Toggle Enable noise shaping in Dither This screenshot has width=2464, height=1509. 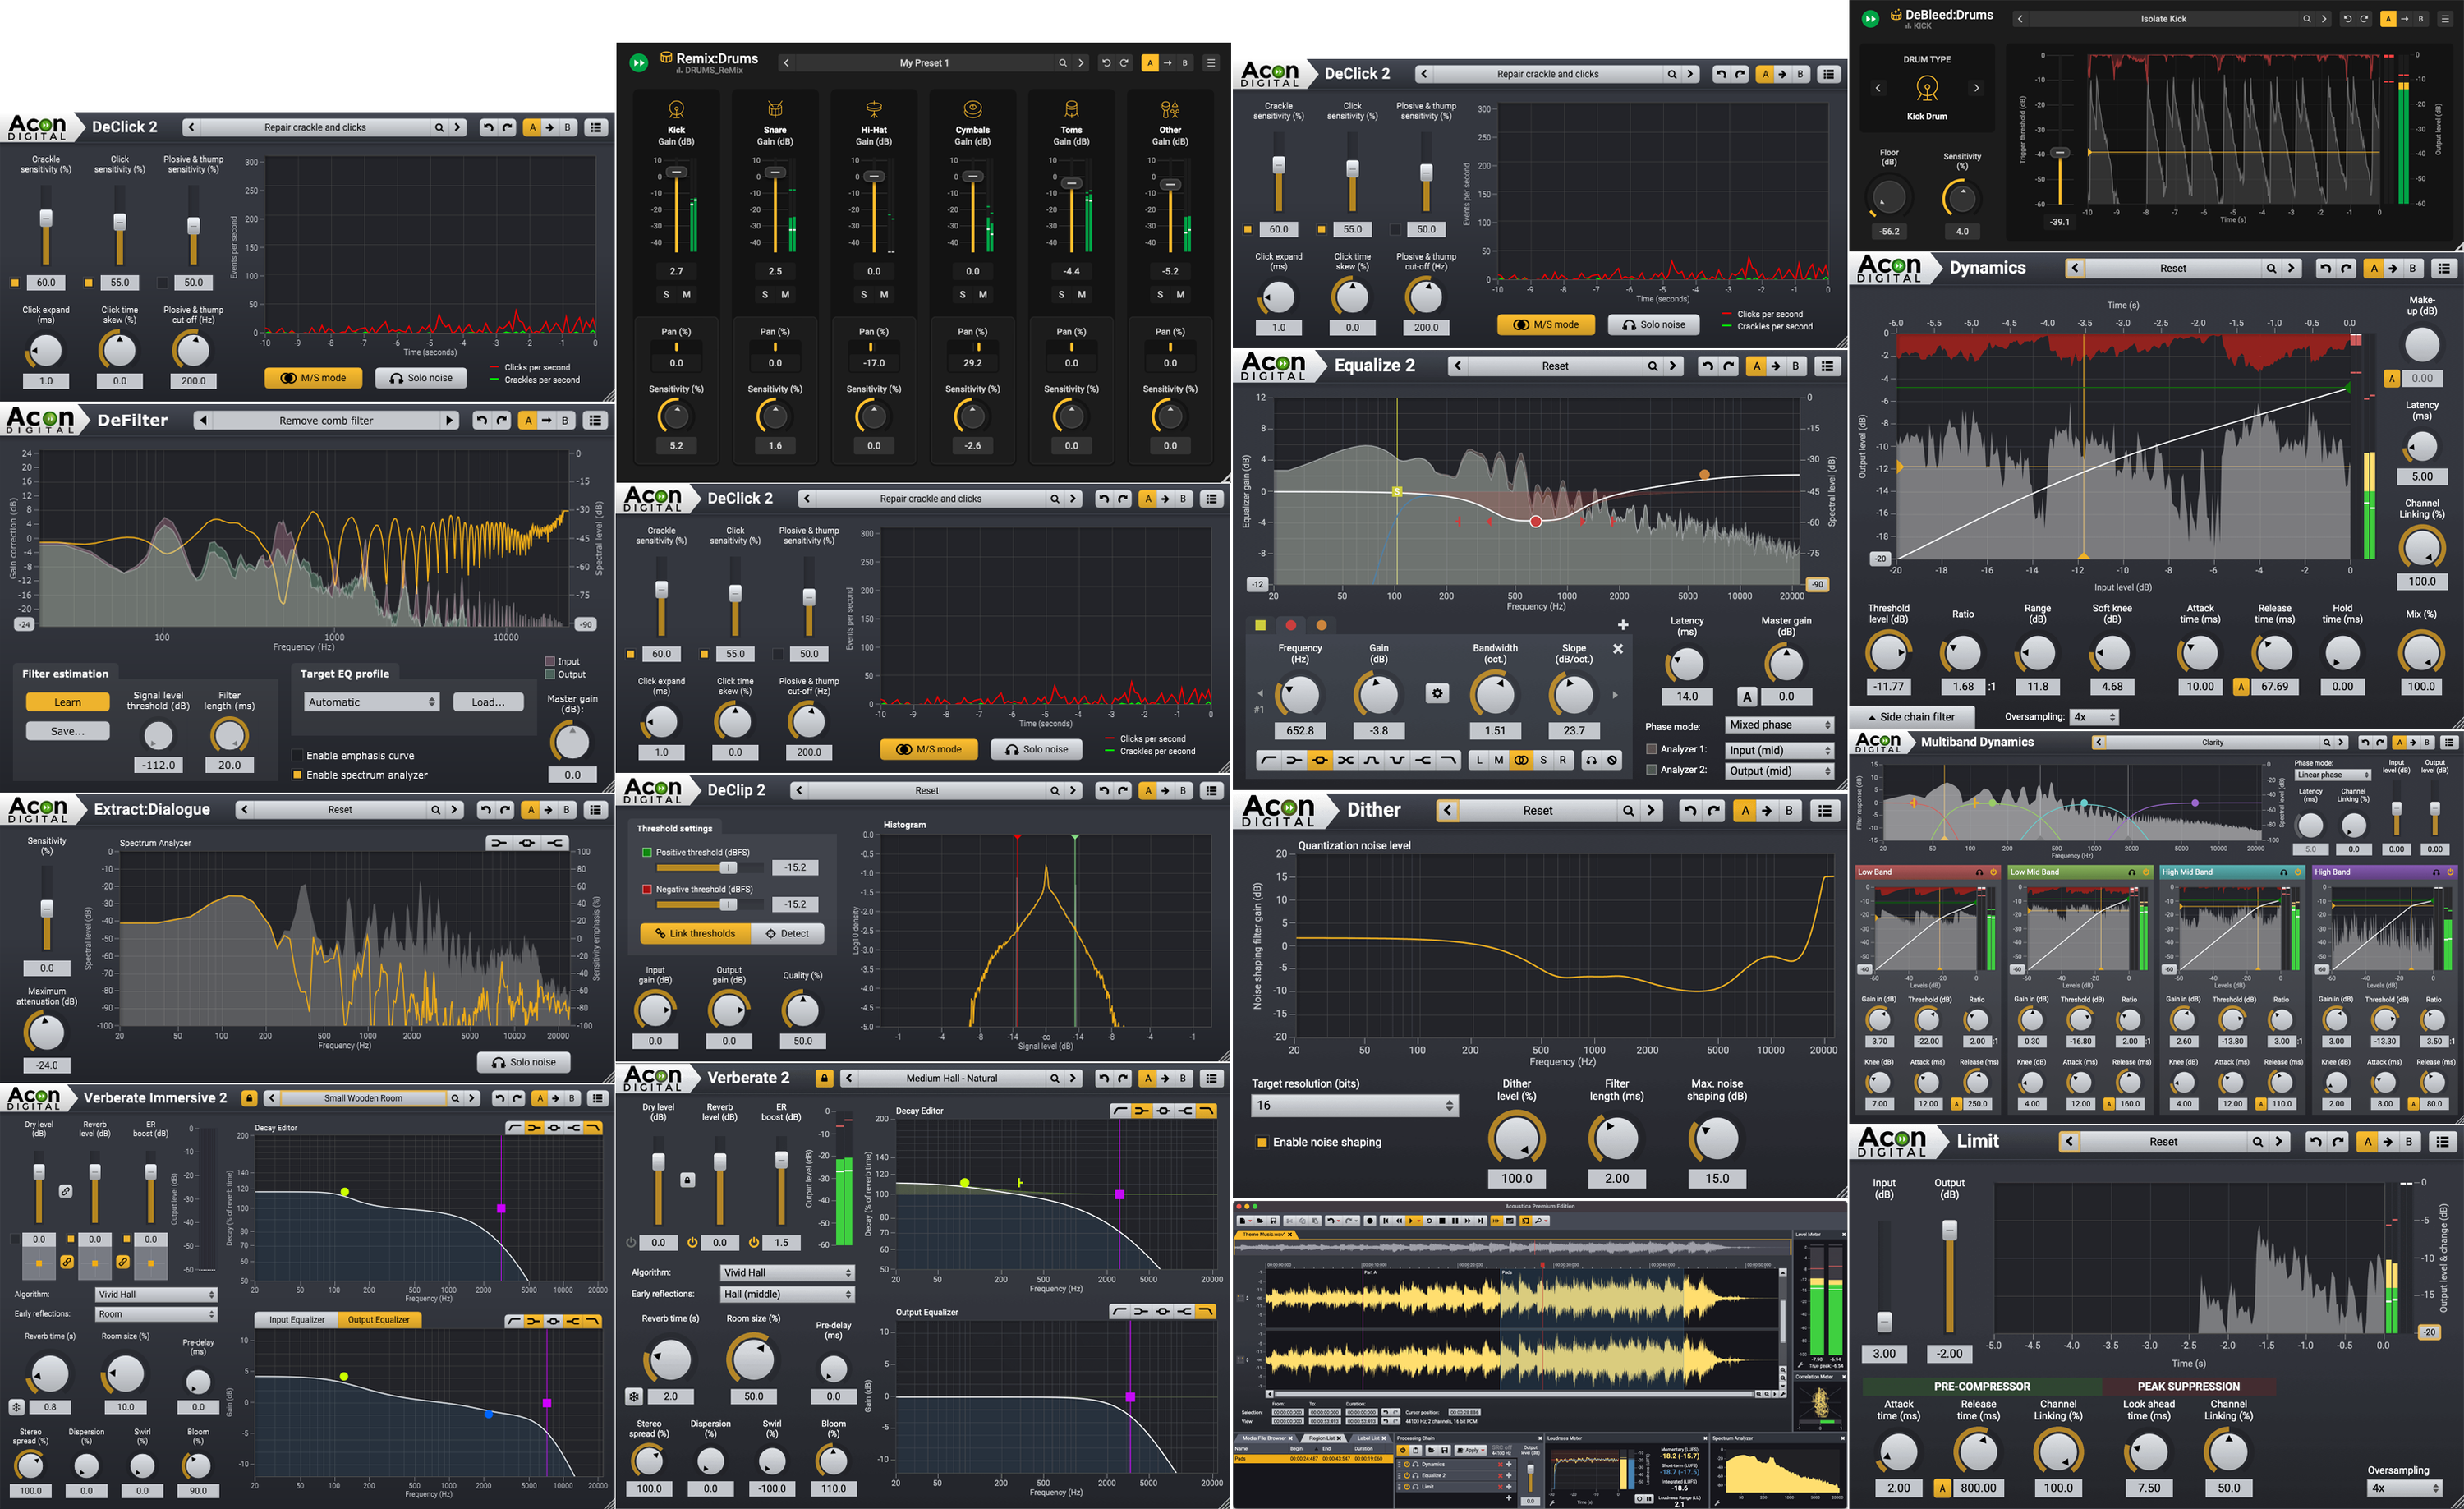click(1262, 1142)
